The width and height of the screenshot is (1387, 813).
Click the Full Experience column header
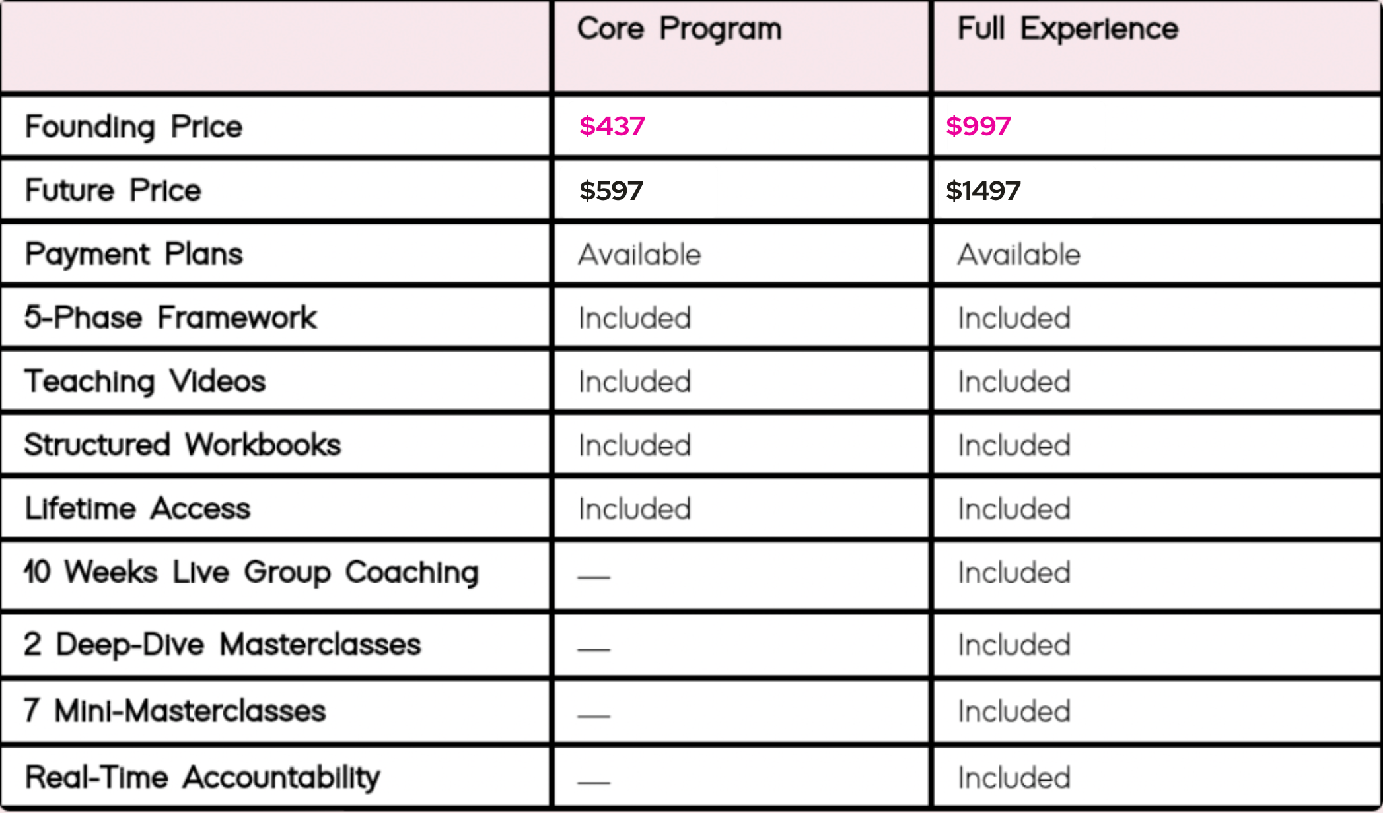tap(1068, 29)
